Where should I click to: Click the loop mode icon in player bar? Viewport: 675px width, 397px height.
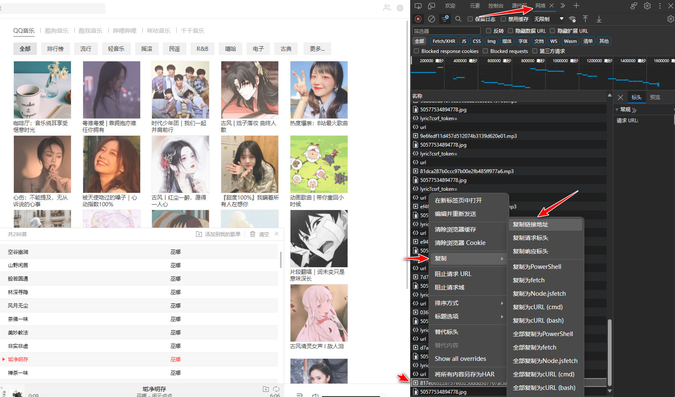coord(276,389)
